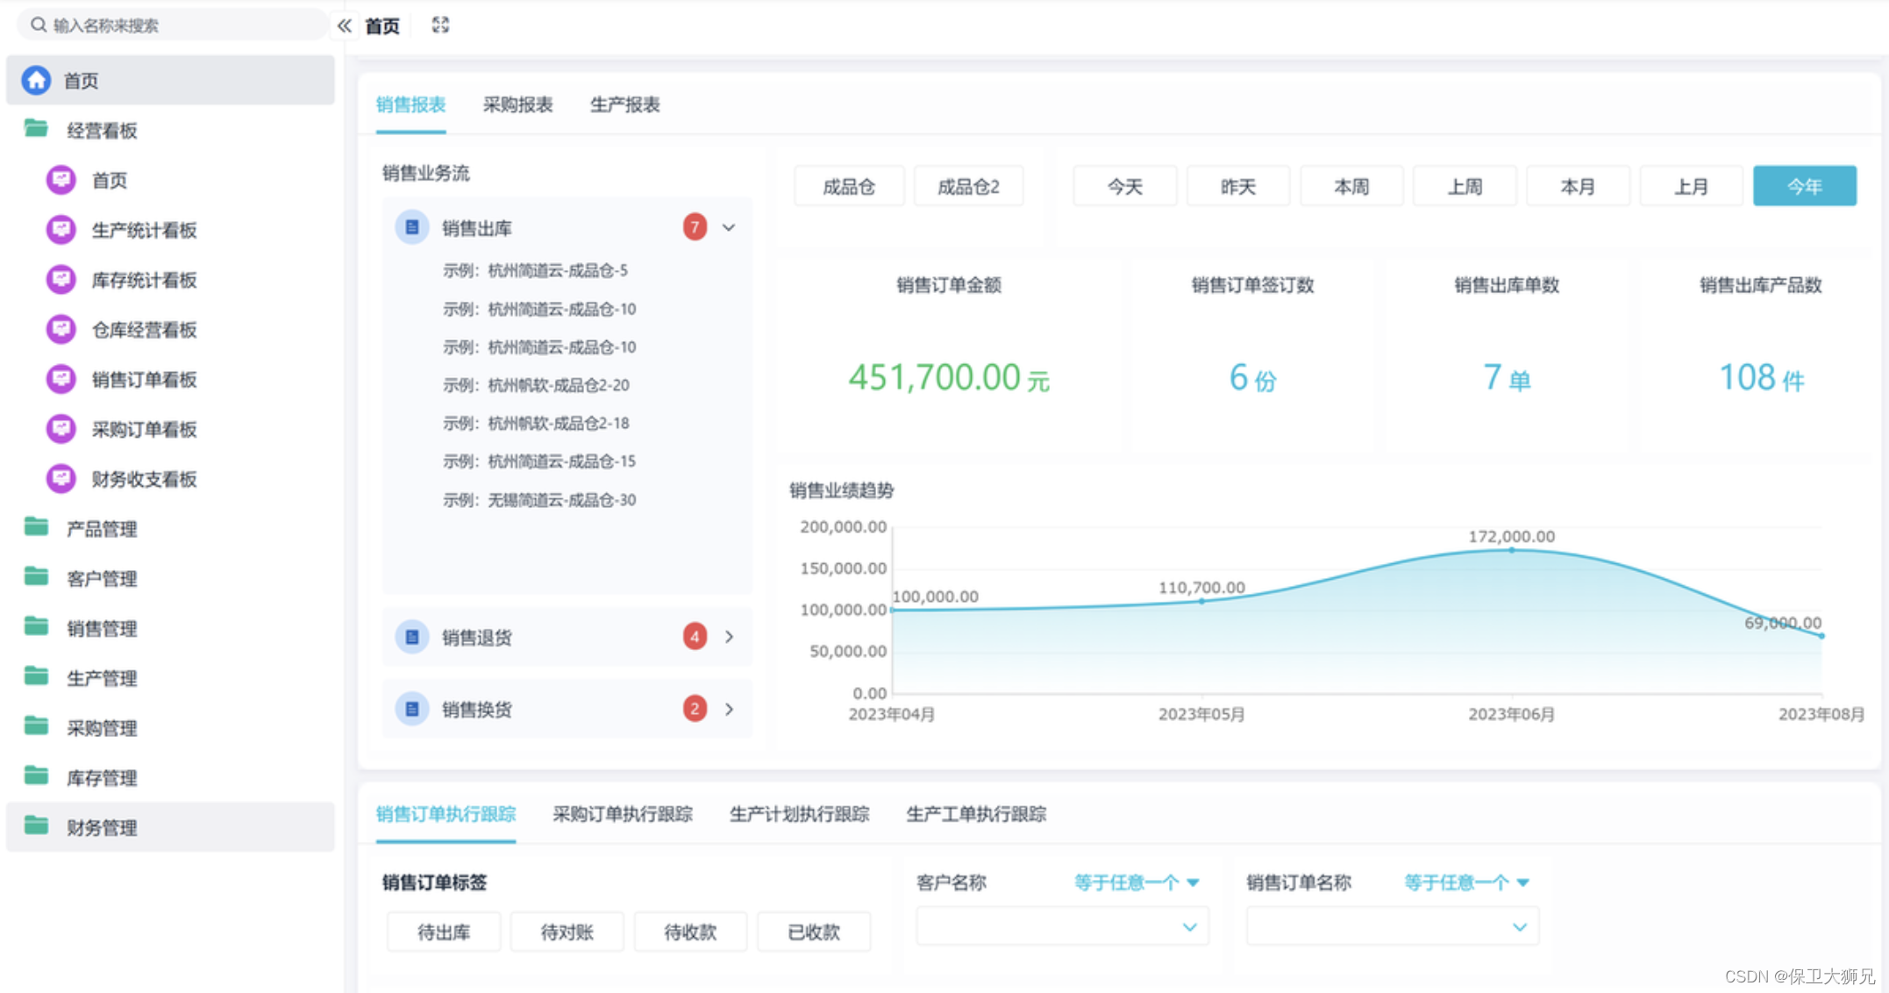Image resolution: width=1889 pixels, height=993 pixels.
Task: Click the 69,000.00 chart end point
Action: (x=1821, y=636)
